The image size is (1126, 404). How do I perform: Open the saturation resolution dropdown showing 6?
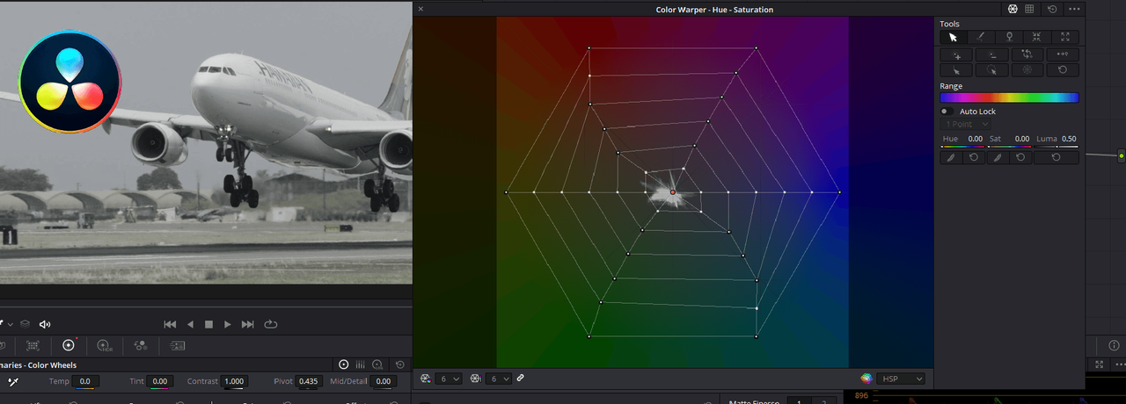(x=499, y=379)
